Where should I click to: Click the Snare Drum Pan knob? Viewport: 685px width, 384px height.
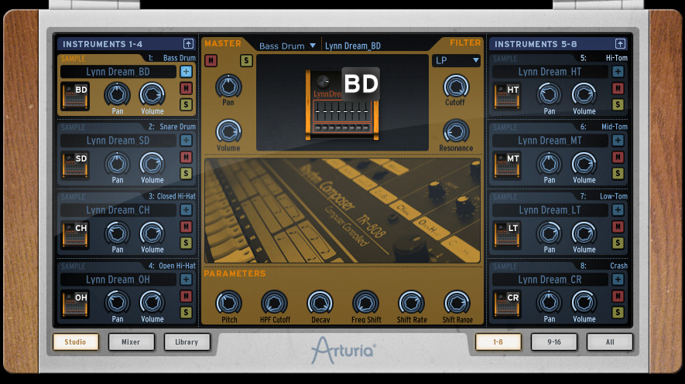[117, 164]
